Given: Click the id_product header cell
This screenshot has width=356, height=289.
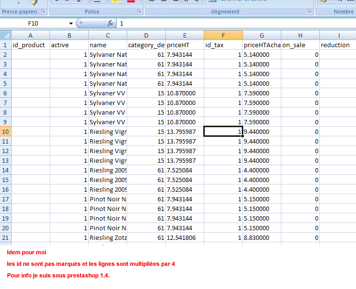Looking at the screenshot, I should click(x=30, y=45).
